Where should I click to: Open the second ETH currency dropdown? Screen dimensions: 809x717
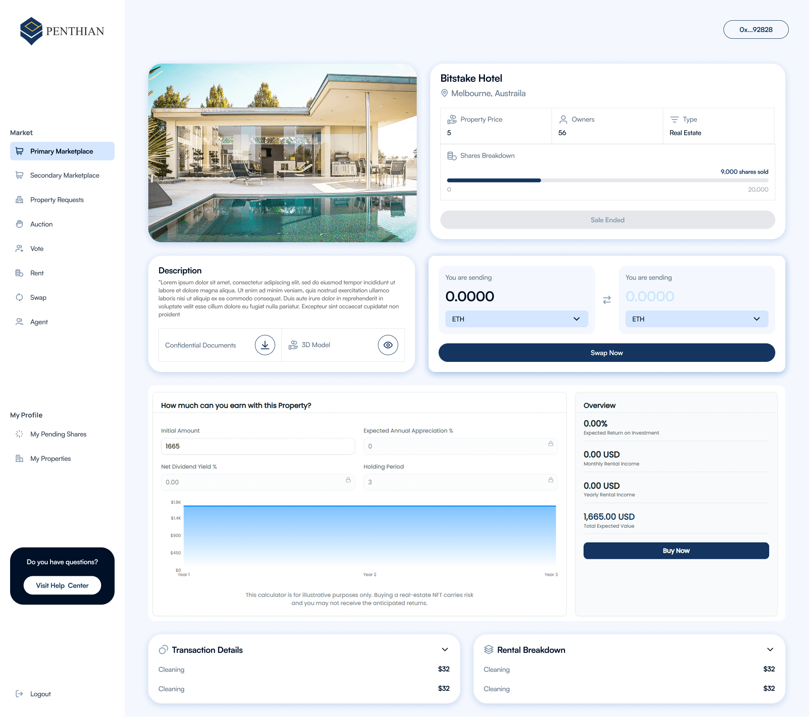point(697,319)
